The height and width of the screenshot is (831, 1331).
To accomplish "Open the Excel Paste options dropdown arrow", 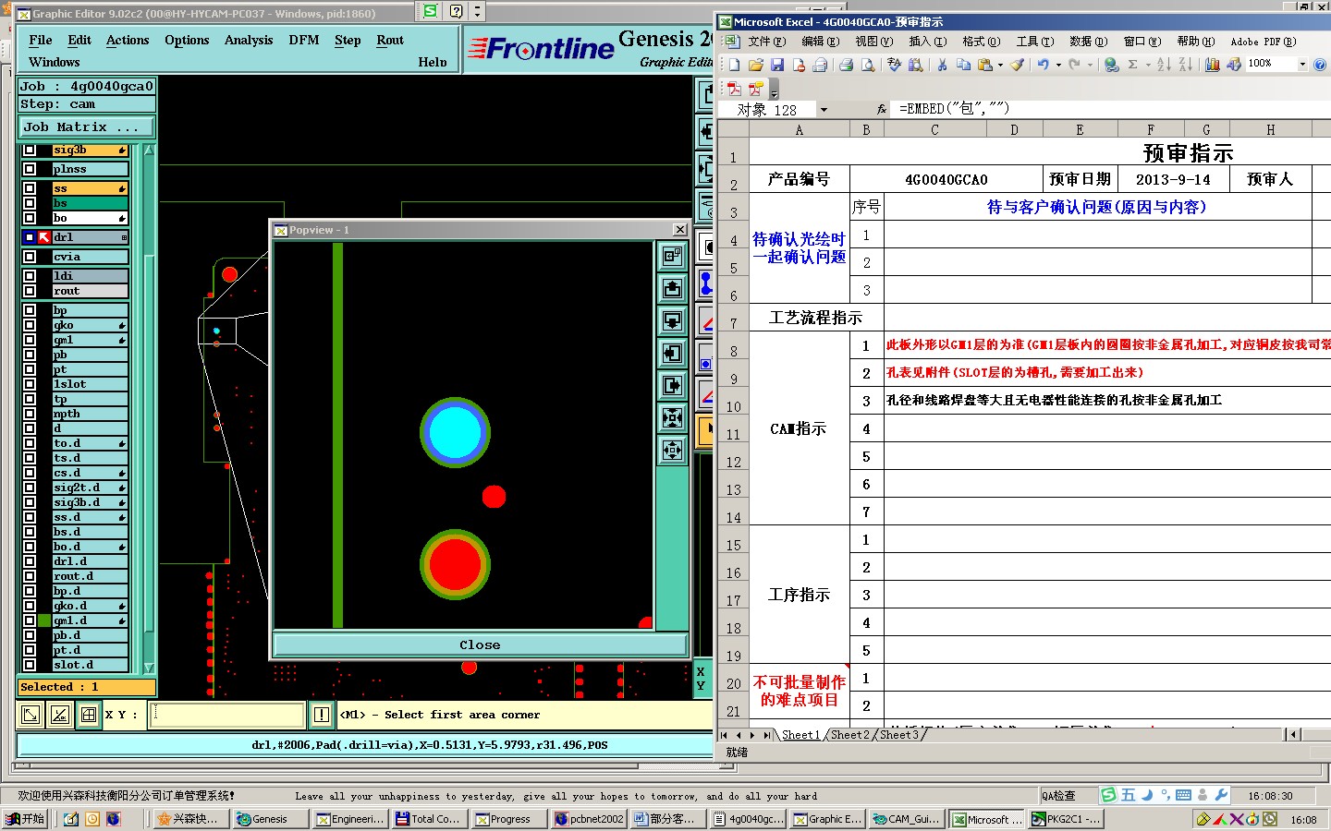I will 1000,65.
